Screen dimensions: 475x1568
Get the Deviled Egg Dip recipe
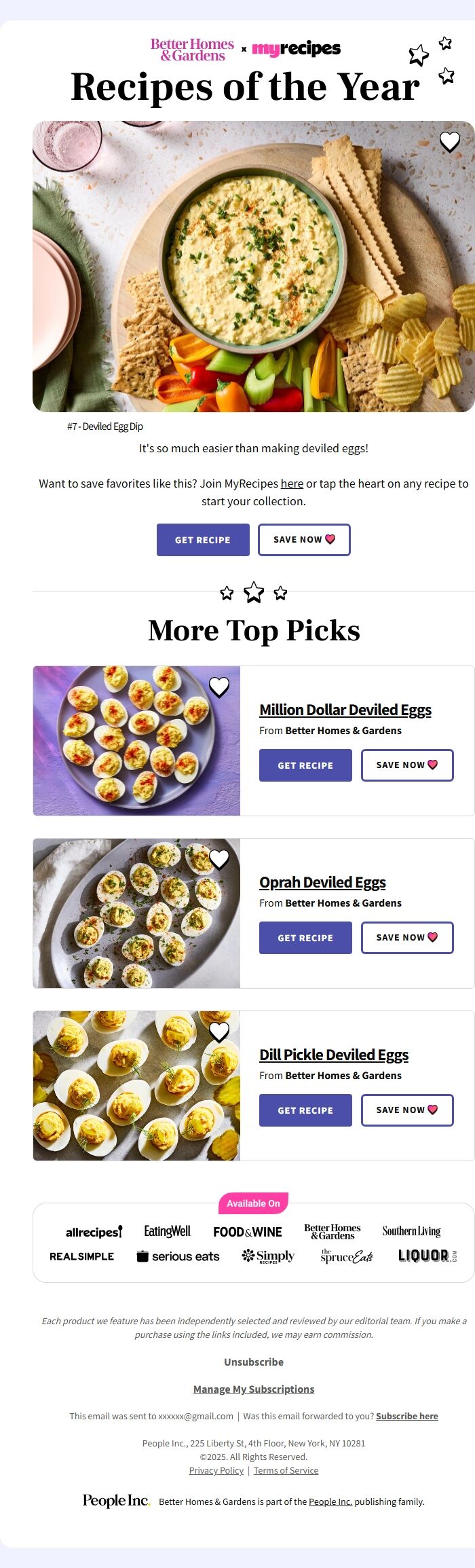click(x=203, y=540)
